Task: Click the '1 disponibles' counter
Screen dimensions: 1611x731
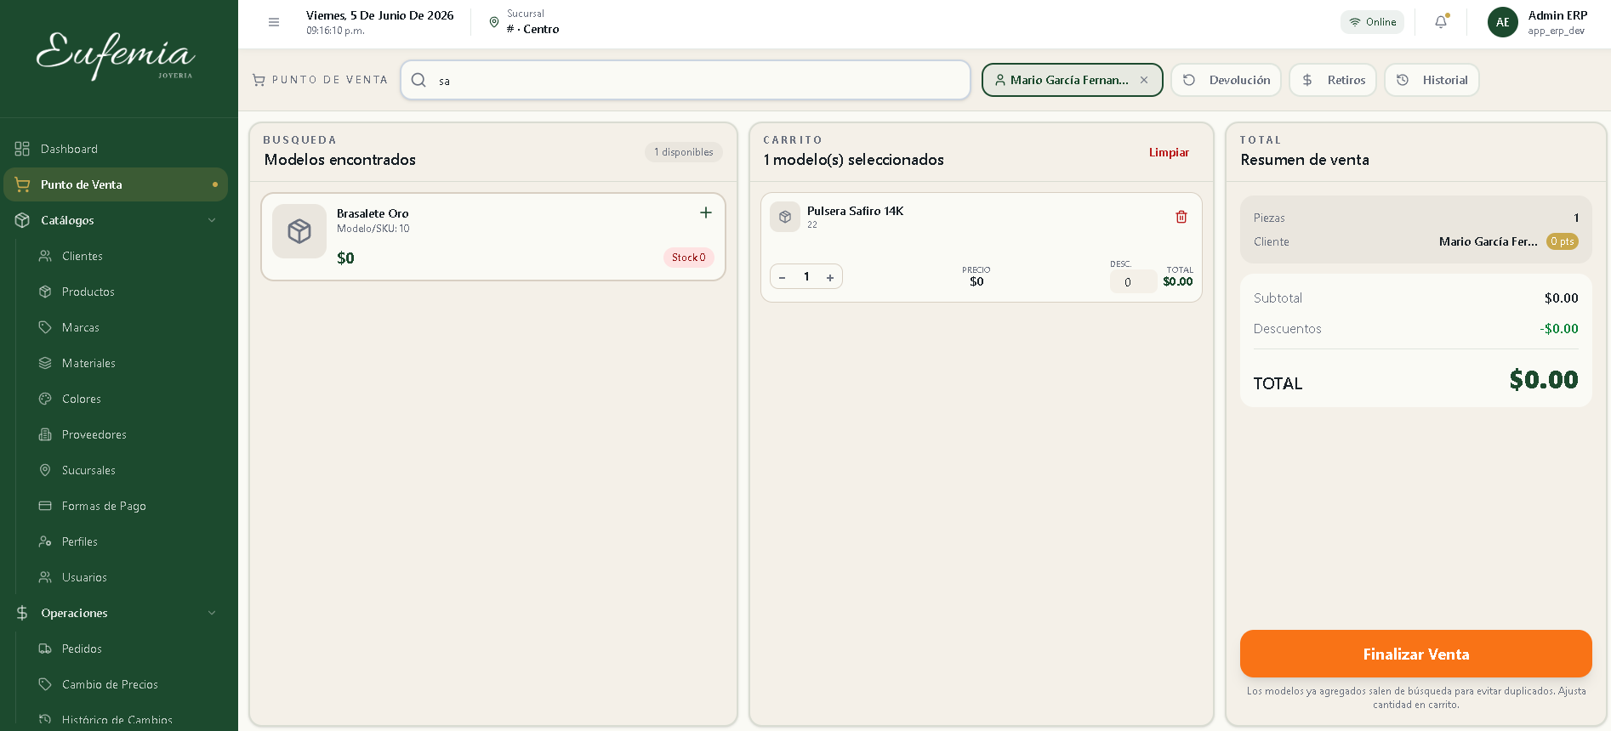Action: (684, 152)
